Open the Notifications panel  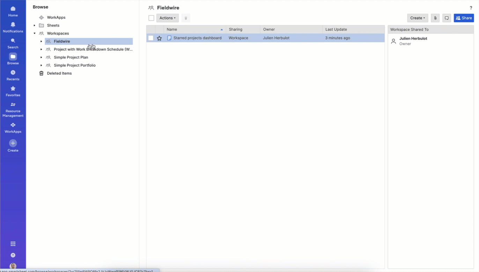coord(13,27)
